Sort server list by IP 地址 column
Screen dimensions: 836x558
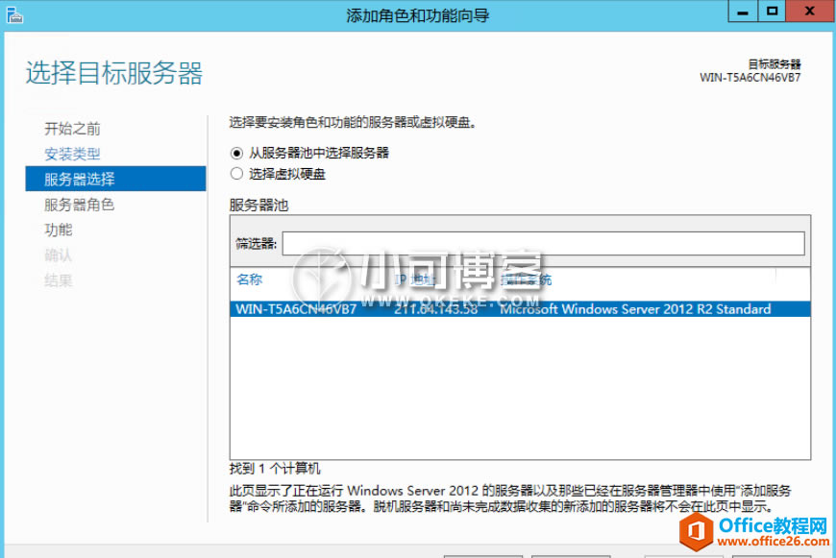click(415, 279)
